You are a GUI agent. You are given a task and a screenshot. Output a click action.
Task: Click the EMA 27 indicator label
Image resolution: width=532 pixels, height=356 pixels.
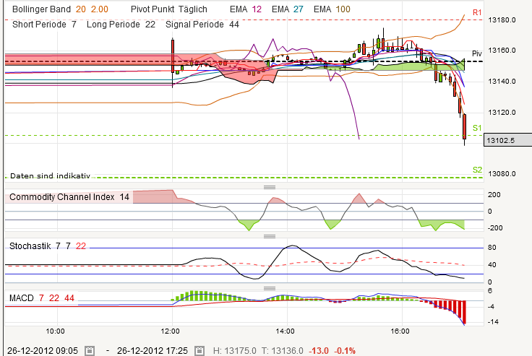click(288, 9)
